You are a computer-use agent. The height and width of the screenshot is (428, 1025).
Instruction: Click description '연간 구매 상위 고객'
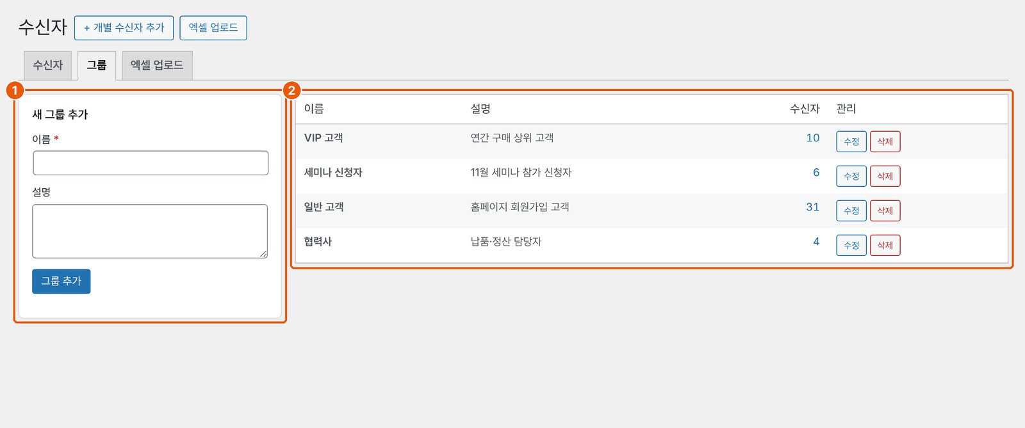[512, 138]
